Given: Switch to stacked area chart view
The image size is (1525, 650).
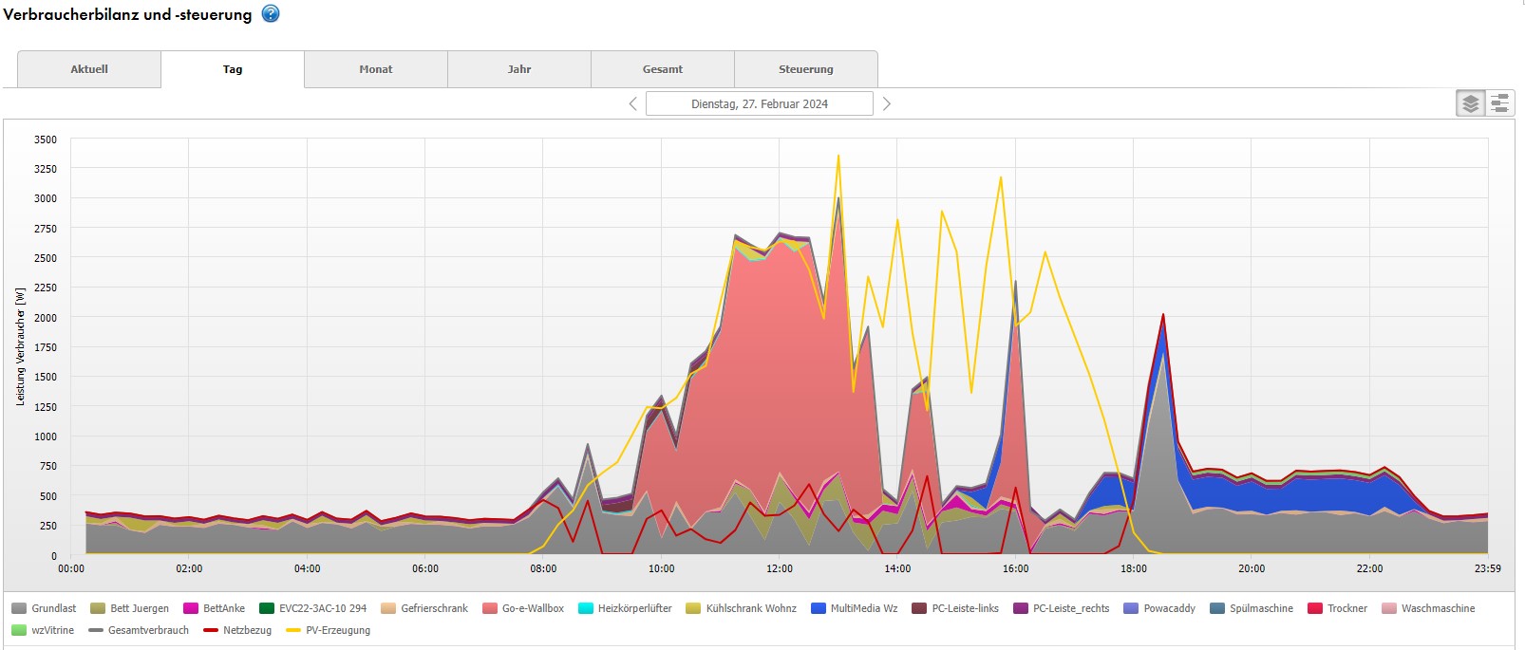Looking at the screenshot, I should tap(1471, 103).
